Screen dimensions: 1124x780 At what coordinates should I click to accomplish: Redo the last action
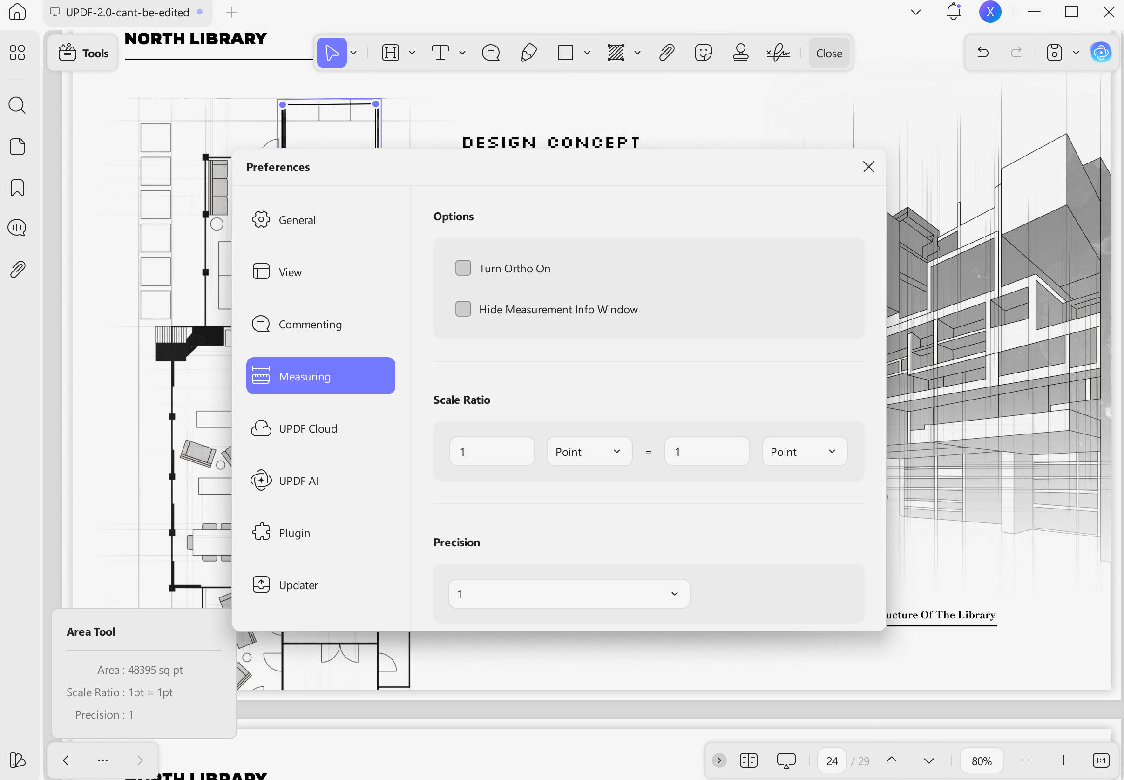(x=1016, y=52)
